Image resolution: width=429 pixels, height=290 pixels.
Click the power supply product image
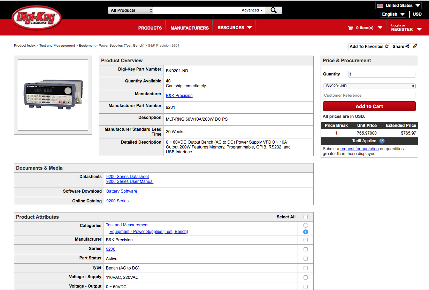[x=53, y=95]
